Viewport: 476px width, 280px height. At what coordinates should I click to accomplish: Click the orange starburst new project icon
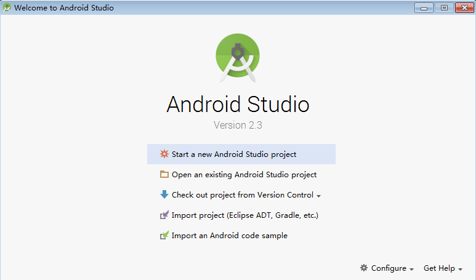pyautogui.click(x=164, y=154)
